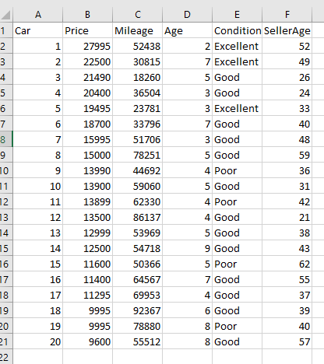Select row 22 header
Screen dimensions: 324x364
coord(6,357)
